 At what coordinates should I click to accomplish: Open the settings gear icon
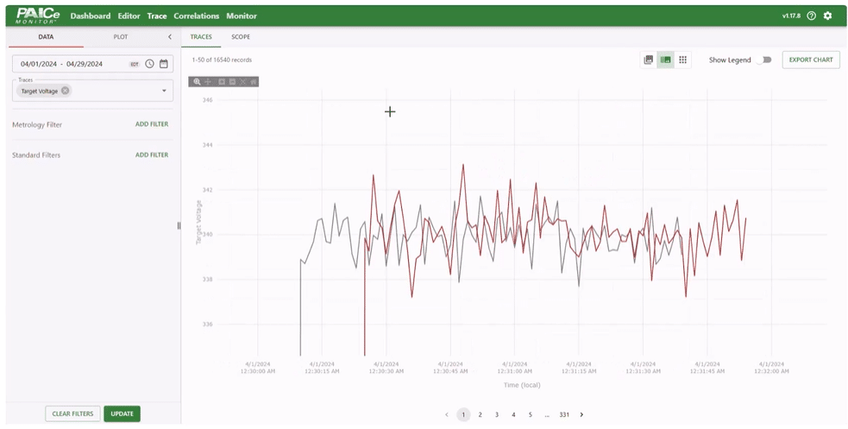(828, 16)
